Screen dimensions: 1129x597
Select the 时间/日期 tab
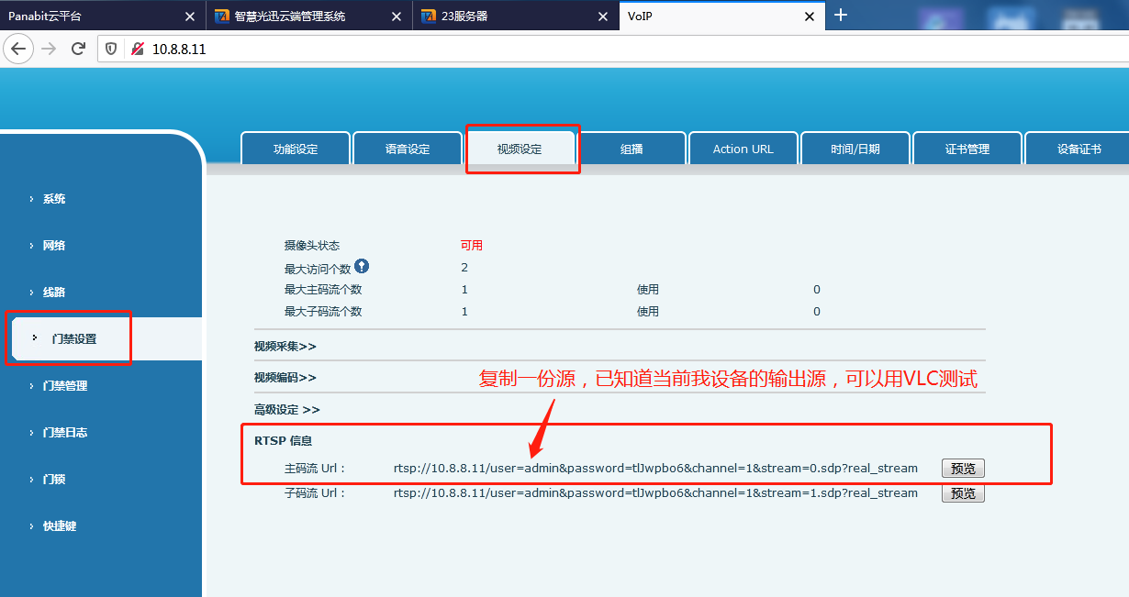pyautogui.click(x=855, y=149)
